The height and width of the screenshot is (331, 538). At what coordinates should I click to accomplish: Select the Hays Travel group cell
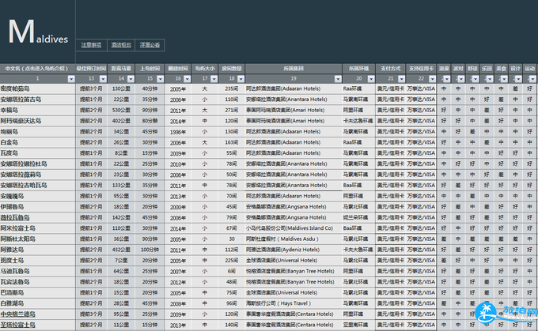tap(294, 303)
